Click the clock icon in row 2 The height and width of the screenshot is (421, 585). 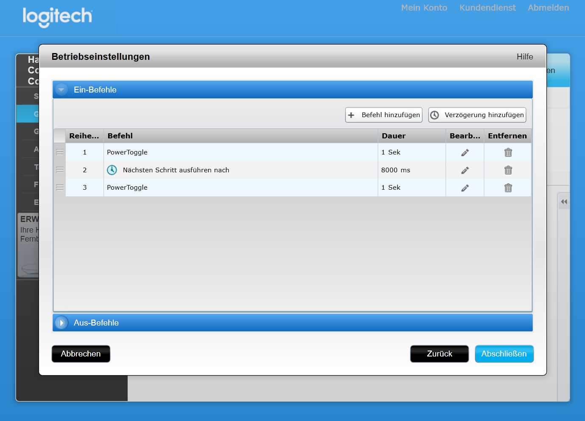112,170
